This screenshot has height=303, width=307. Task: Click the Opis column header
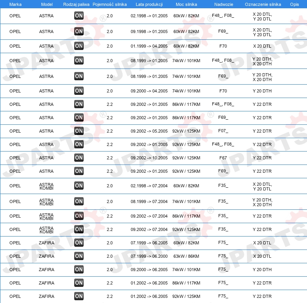(294, 4)
